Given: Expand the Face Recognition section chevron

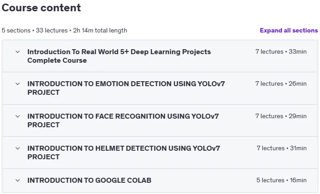Looking at the screenshot, I should [18, 116].
